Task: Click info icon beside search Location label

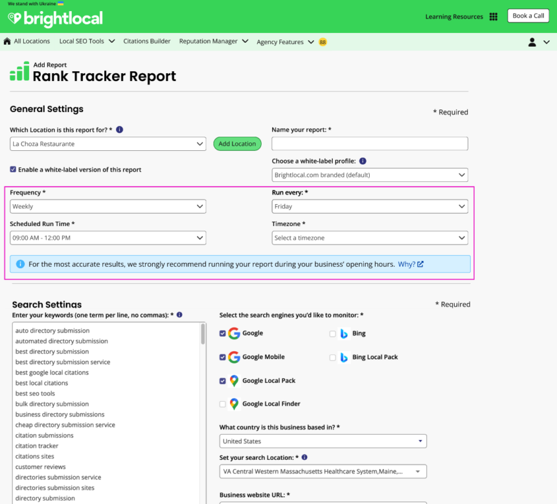Action: click(304, 457)
